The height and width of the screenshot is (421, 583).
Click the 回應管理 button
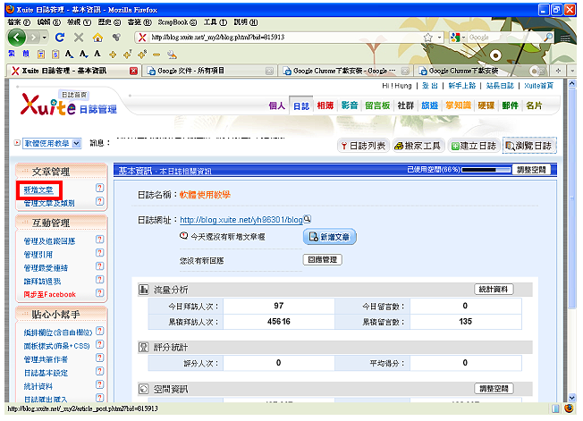click(323, 259)
